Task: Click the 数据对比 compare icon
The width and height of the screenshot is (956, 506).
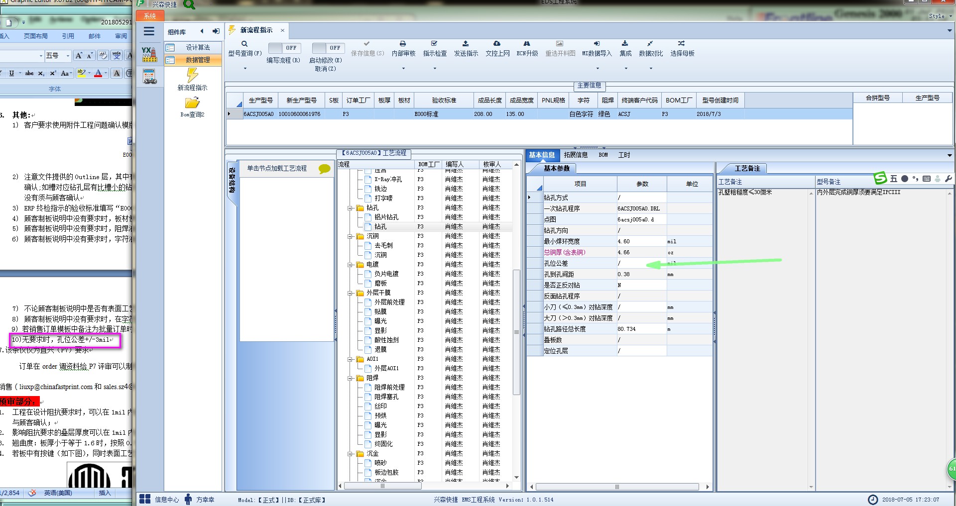Action: pyautogui.click(x=650, y=44)
